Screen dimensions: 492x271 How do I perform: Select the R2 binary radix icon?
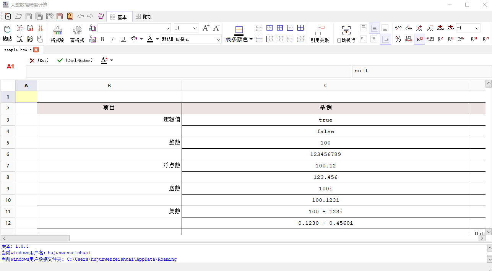(x=440, y=39)
